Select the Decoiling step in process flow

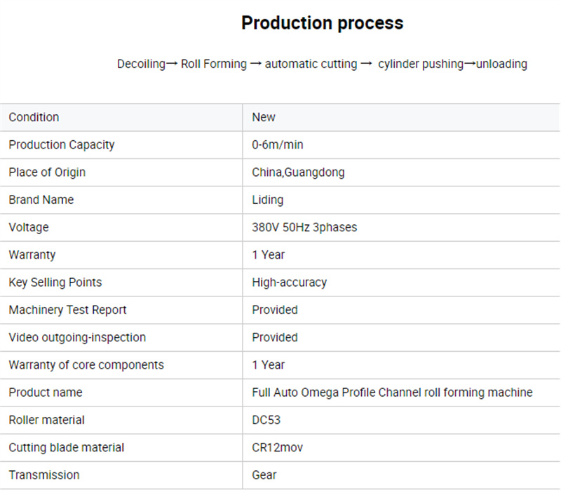(x=141, y=64)
